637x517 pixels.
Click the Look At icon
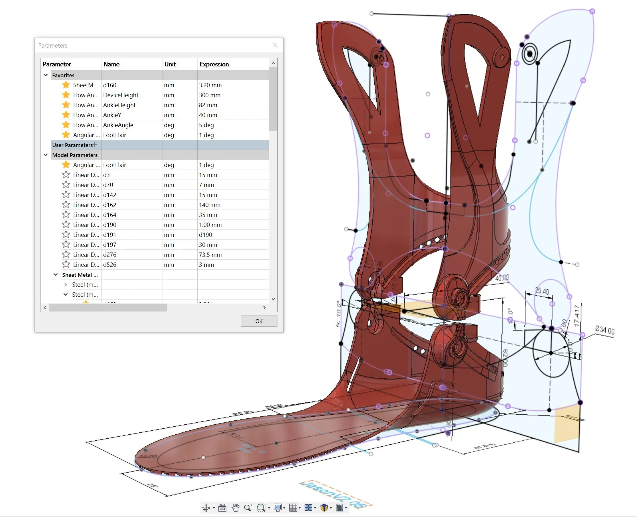[222, 507]
